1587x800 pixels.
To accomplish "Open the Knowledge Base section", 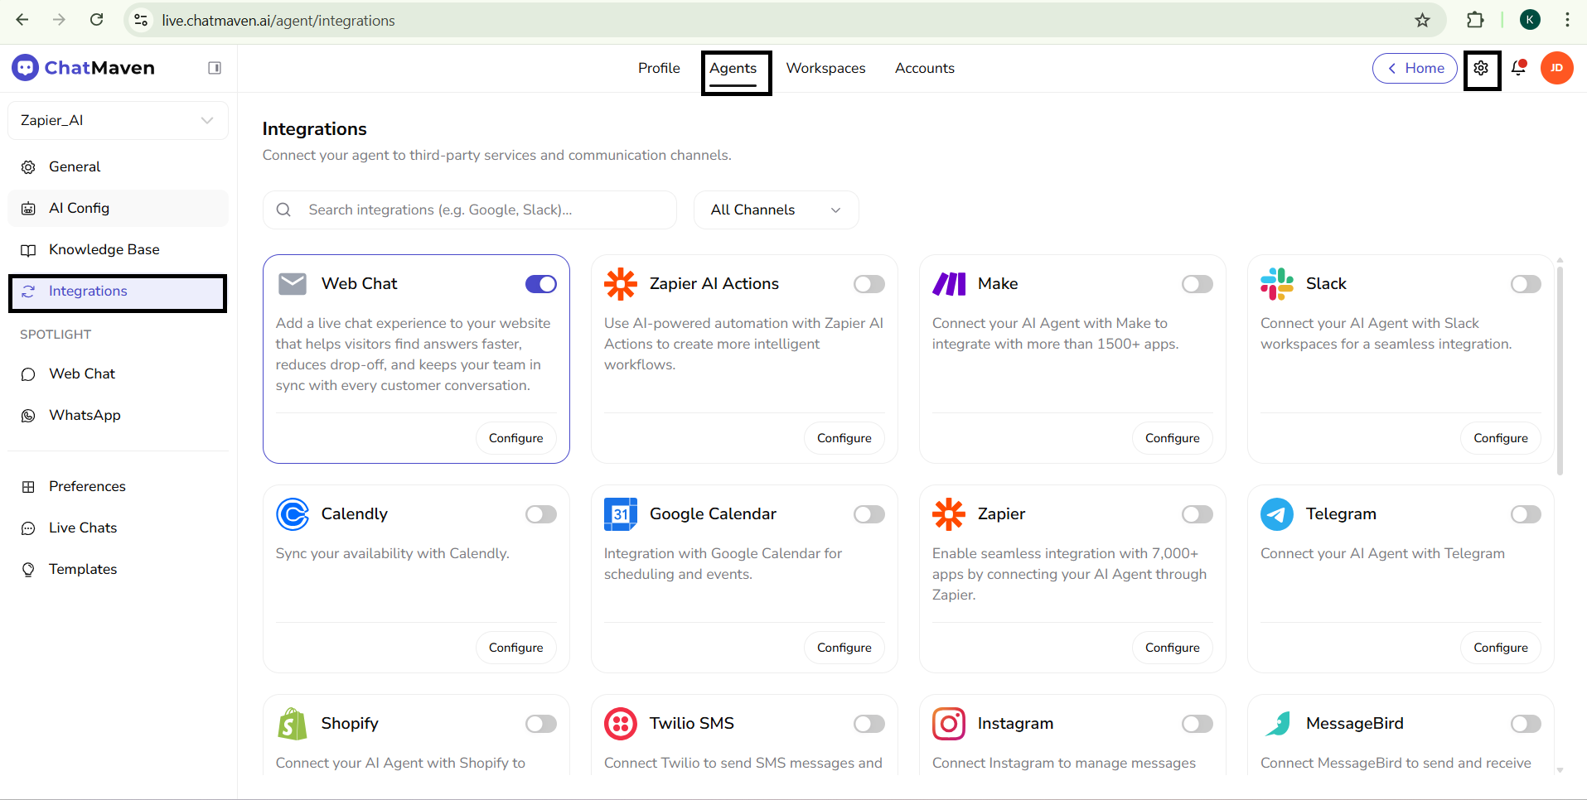I will 103,249.
